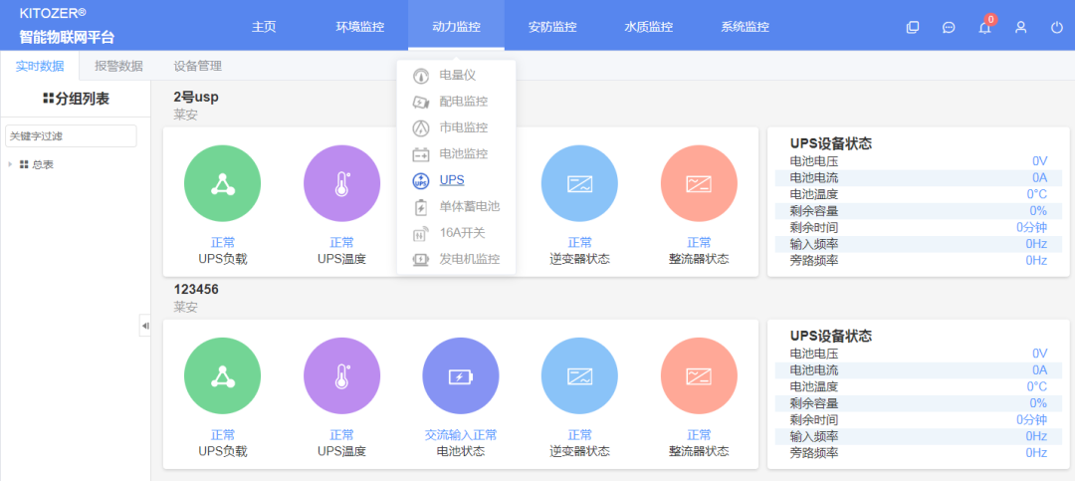Image resolution: width=1075 pixels, height=481 pixels.
Task: Click purple UPS温度 circle in 123456 group
Action: (x=341, y=375)
